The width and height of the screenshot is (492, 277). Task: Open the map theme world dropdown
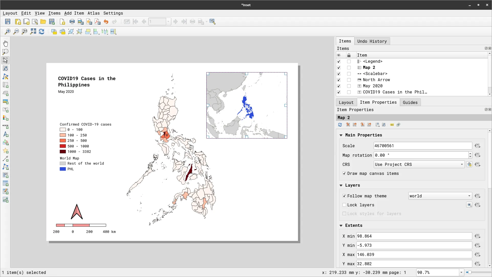click(440, 196)
